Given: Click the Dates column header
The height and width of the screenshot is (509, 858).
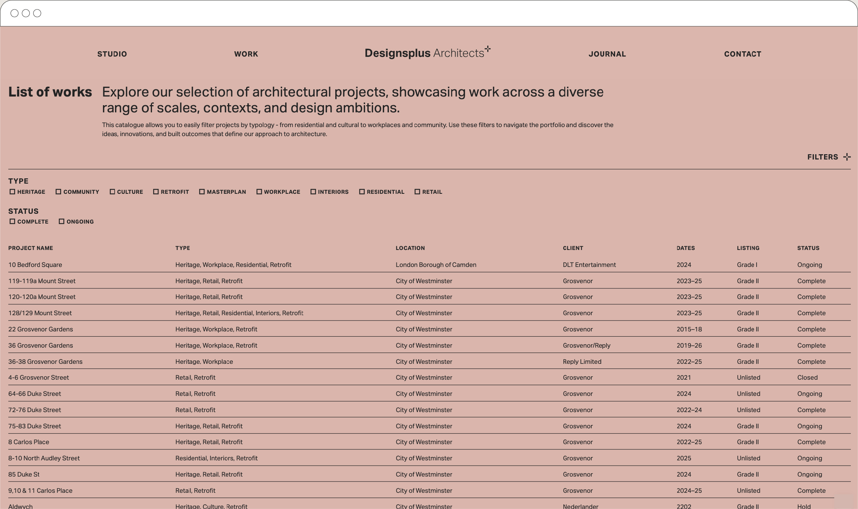Looking at the screenshot, I should (x=686, y=248).
